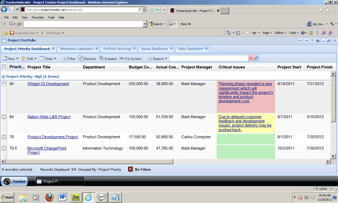Screen dimensions: 338x203
Task: Open Firefox from the taskbar
Action: pyautogui.click(x=49, y=197)
